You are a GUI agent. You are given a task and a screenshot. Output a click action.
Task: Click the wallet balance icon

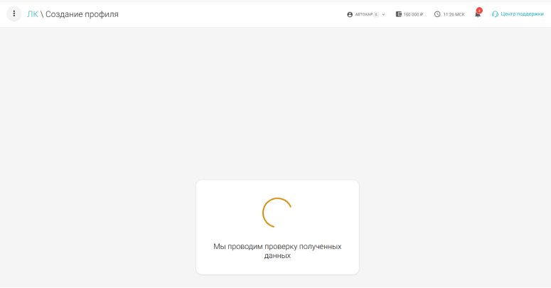[399, 14]
